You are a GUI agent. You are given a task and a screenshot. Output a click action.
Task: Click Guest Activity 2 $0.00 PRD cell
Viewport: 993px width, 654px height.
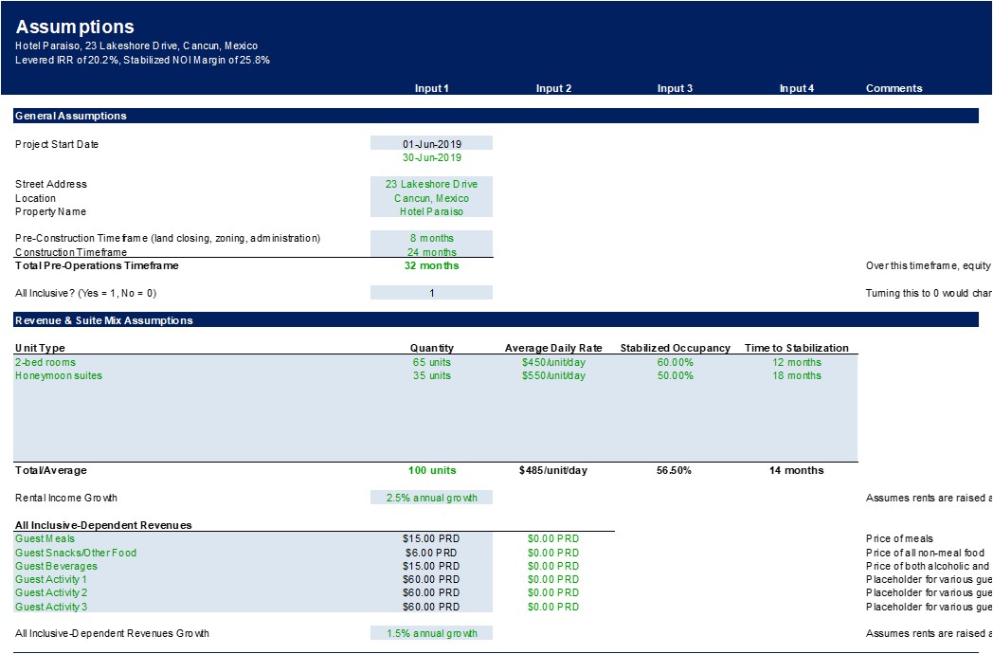click(x=553, y=592)
